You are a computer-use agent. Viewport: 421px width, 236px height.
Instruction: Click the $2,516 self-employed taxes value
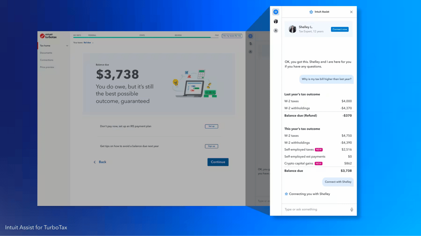[347, 150]
